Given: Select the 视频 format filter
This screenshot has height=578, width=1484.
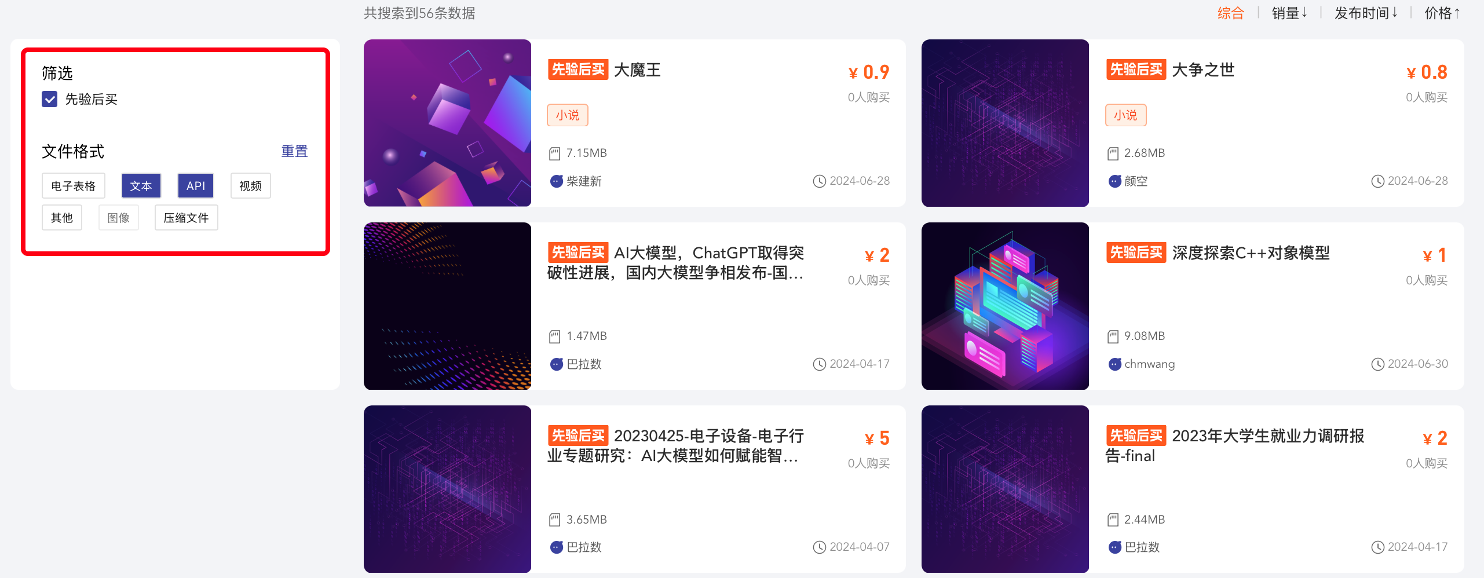Looking at the screenshot, I should [x=250, y=186].
